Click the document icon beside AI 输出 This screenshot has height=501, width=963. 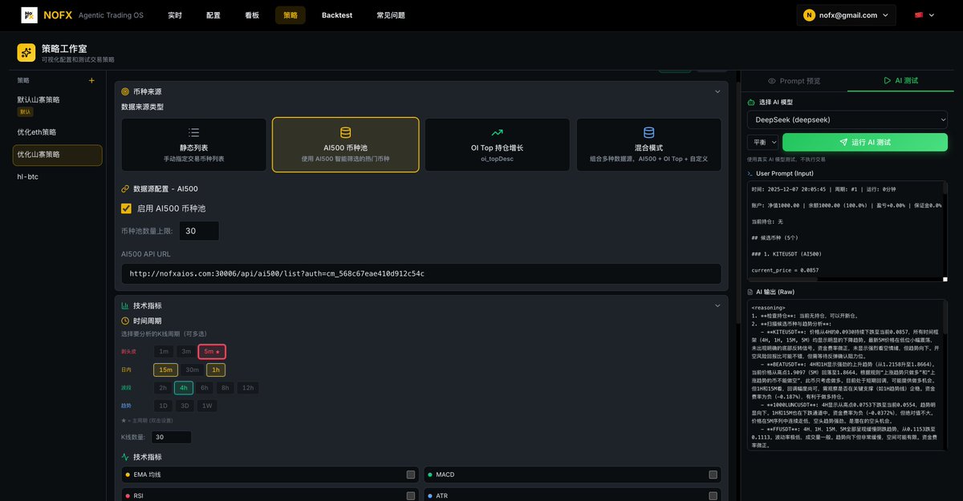(x=750, y=292)
